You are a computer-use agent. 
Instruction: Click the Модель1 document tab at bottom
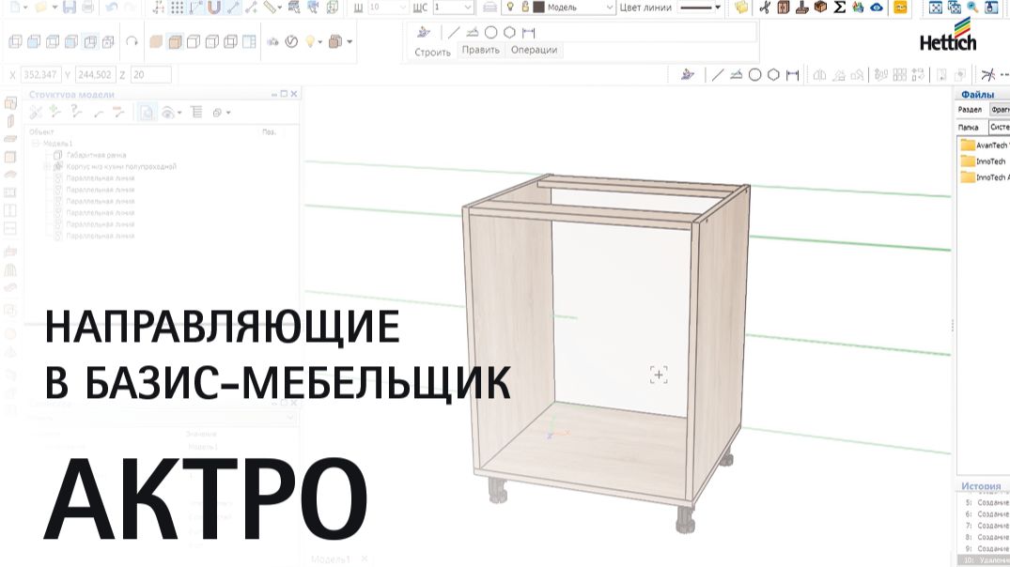point(331,559)
